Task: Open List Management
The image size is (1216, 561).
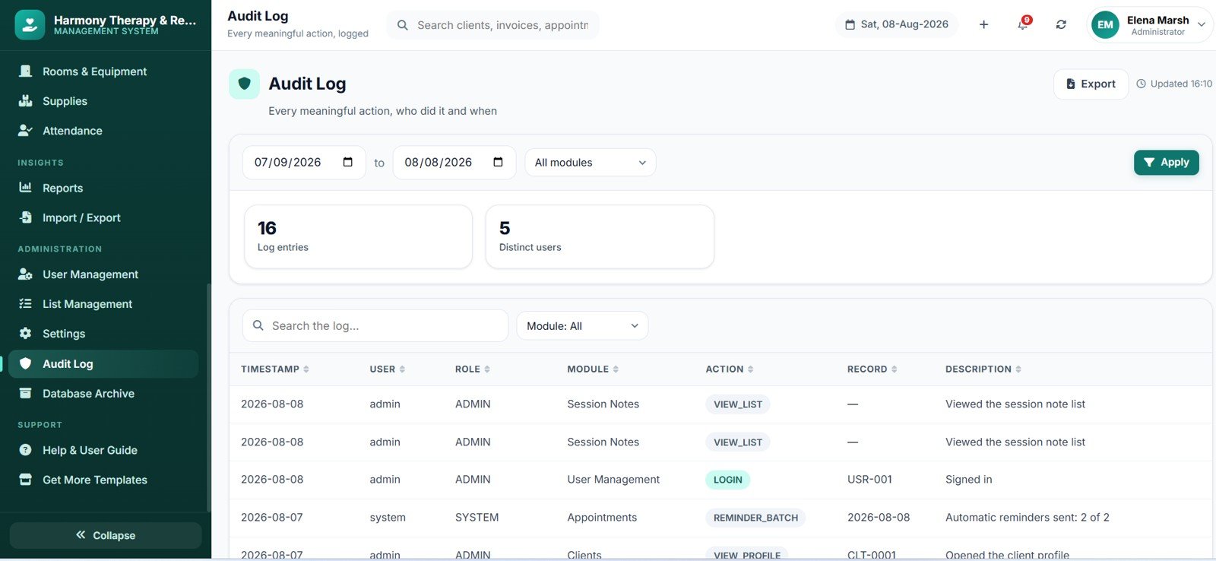Action: [x=103, y=304]
